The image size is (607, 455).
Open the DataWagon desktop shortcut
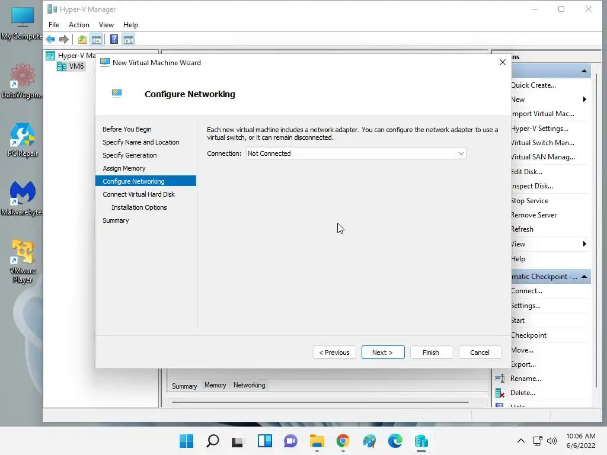pos(22,81)
